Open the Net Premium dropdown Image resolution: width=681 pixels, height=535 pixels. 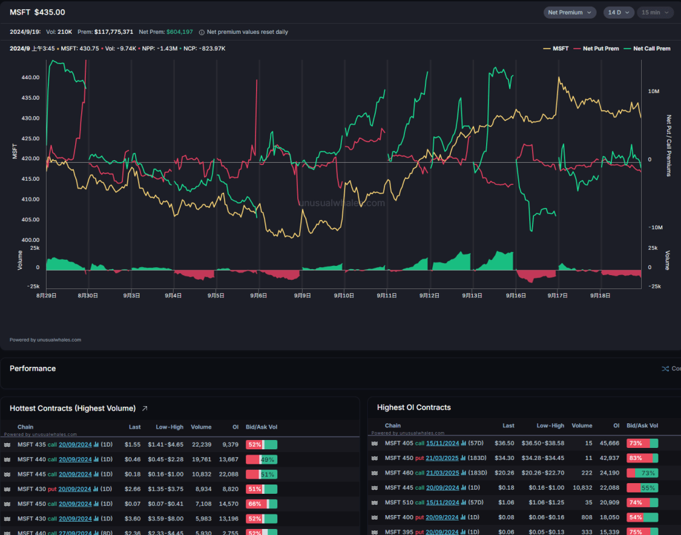(568, 13)
